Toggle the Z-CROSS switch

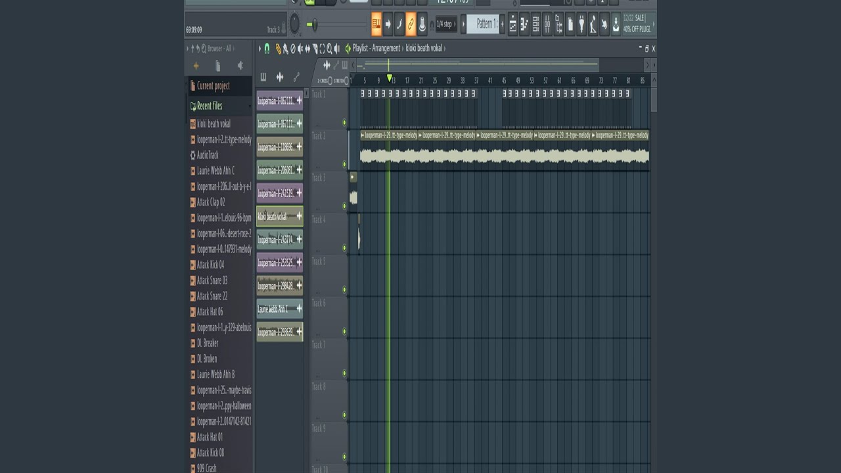(x=330, y=81)
